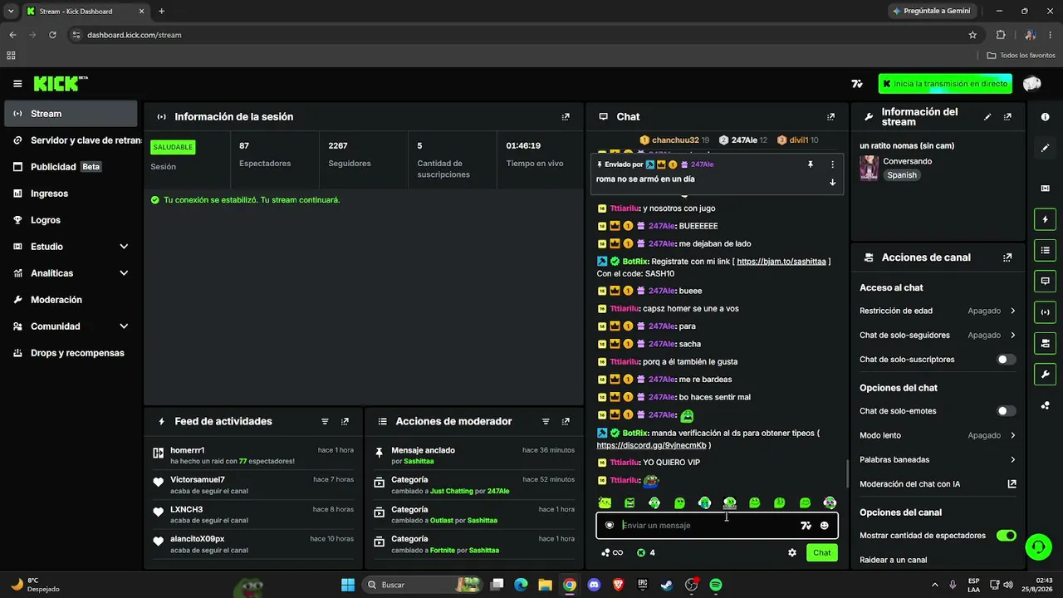Select Stream in the left sidebar
The image size is (1063, 598).
pos(71,114)
